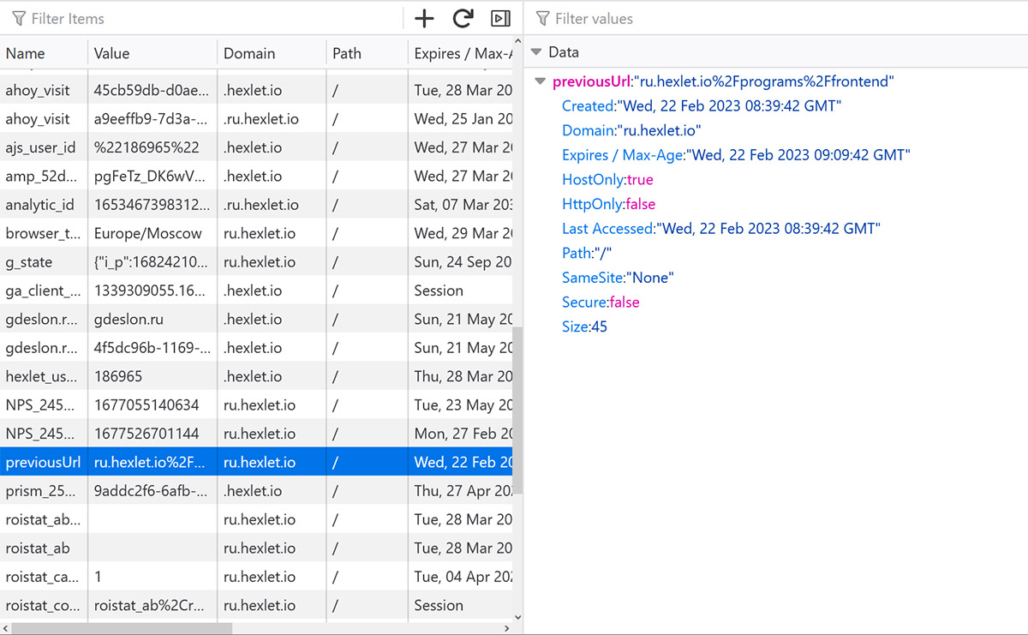Refresh the items list using the reload icon
Viewport: 1028px width, 635px height.
[x=463, y=18]
